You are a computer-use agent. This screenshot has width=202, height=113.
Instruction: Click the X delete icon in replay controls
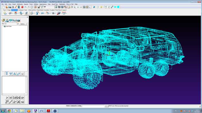19,102
